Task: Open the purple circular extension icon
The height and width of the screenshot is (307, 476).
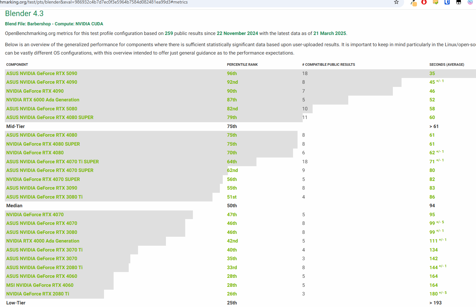Action: pos(470,2)
